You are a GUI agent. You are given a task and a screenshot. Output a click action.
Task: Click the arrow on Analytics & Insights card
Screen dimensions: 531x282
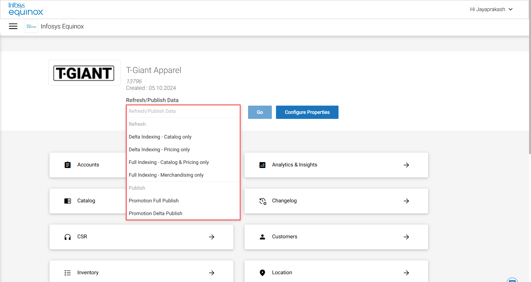click(406, 165)
